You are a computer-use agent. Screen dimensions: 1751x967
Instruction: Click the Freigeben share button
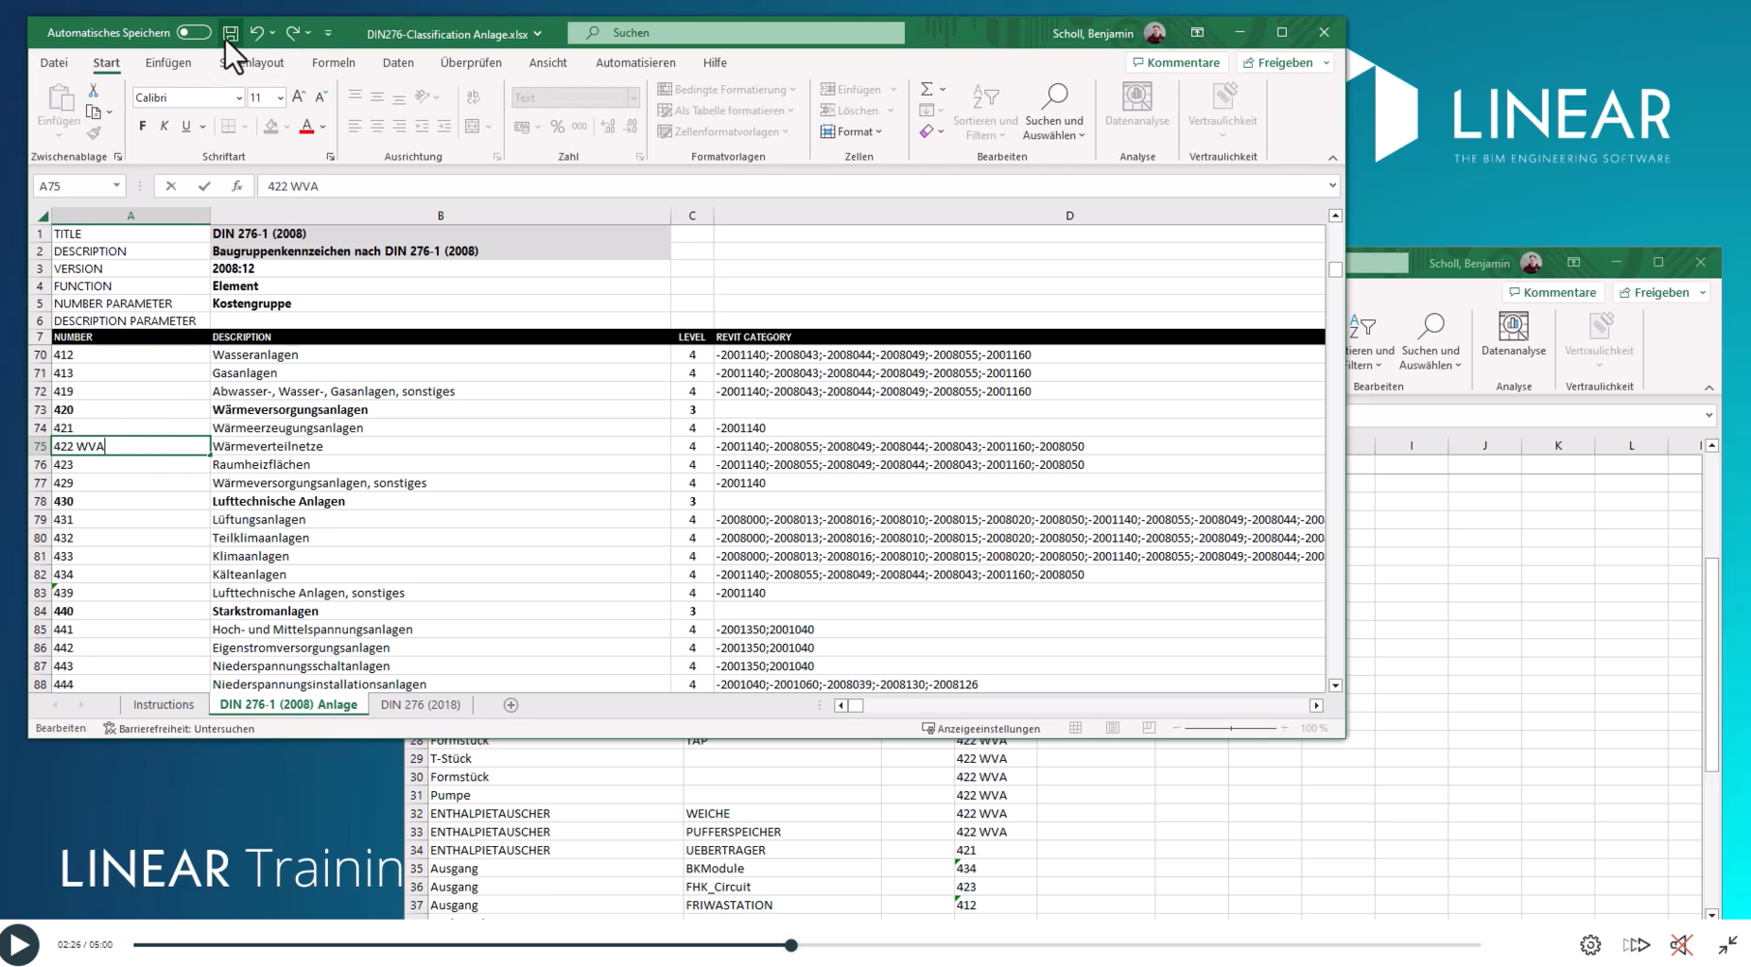[1278, 63]
